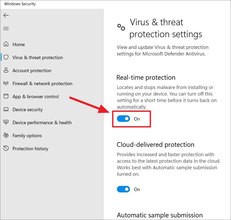This screenshot has width=231, height=220.
Task: Click the Firewall & network antenna icon
Action: click(x=6, y=83)
